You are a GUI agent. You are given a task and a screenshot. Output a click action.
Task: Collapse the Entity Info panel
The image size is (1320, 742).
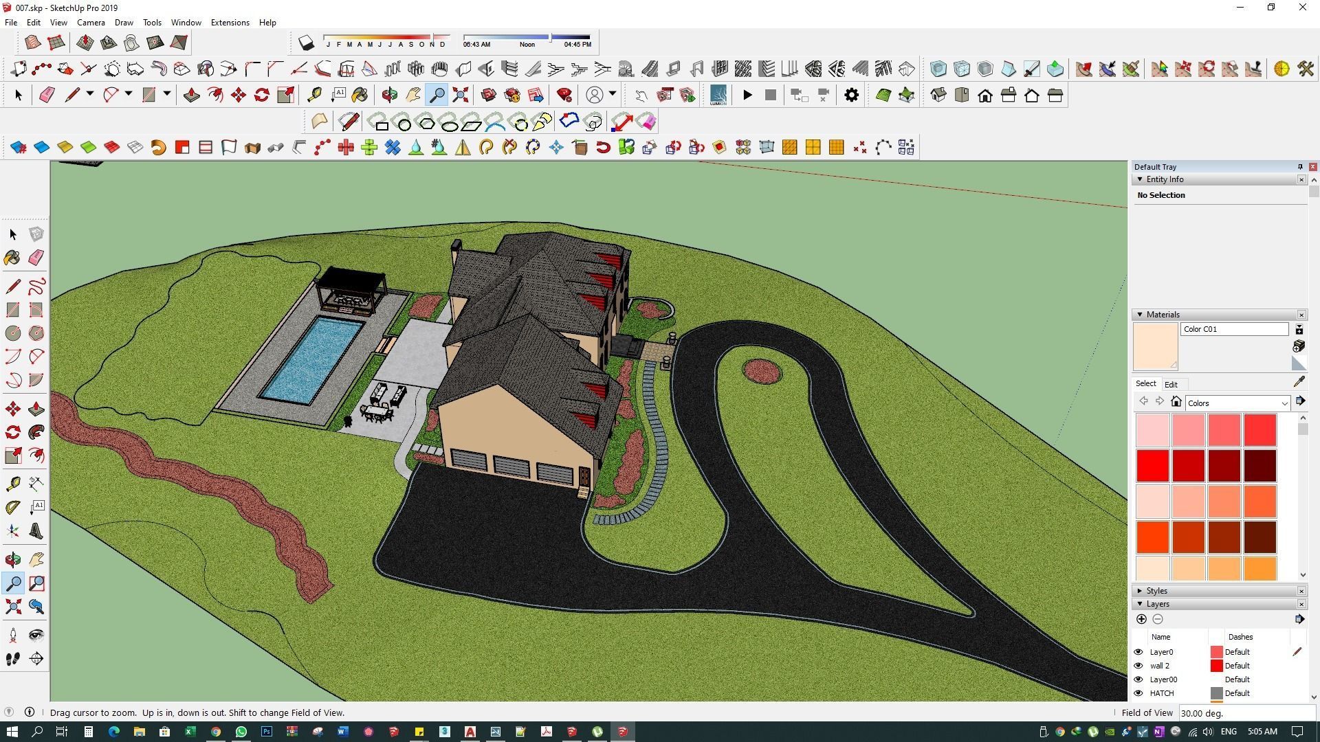(x=1140, y=179)
